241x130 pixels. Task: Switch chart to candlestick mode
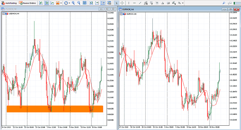46,3
